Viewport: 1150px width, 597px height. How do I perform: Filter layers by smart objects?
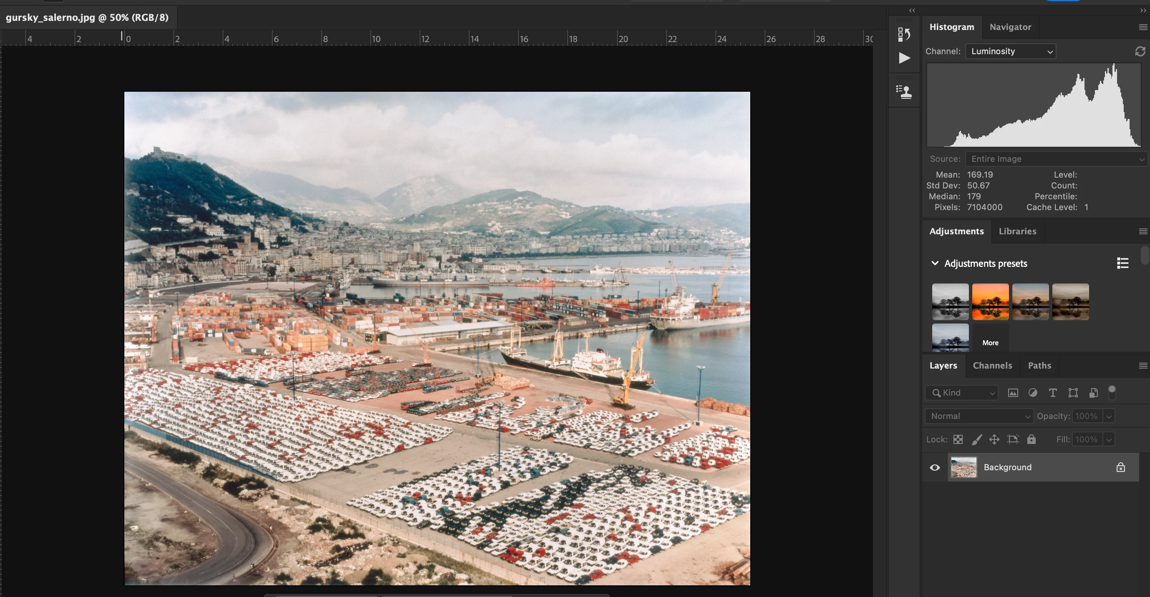pos(1093,393)
